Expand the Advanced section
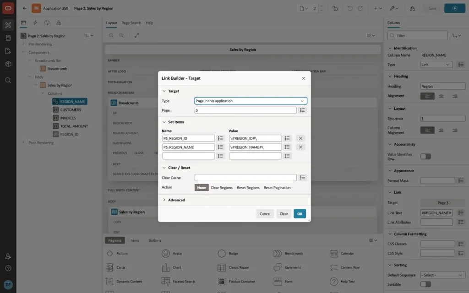This screenshot has height=293, width=469. [x=164, y=200]
